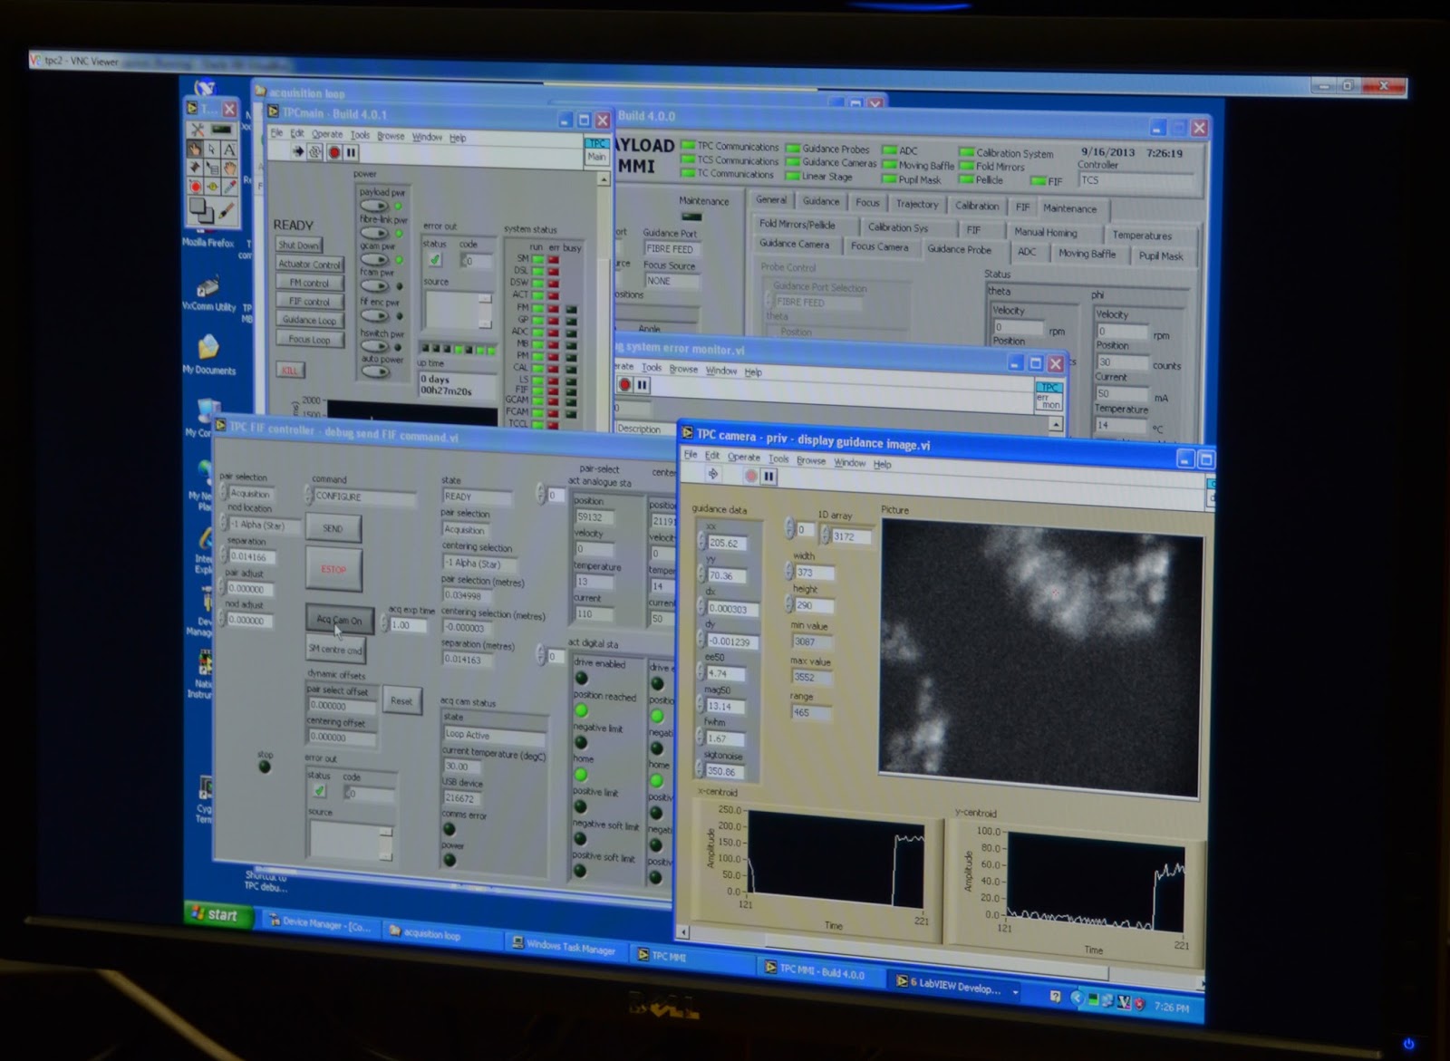Viewport: 1450px width, 1061px height.
Task: Toggle the payload pwr switch
Action: (374, 206)
